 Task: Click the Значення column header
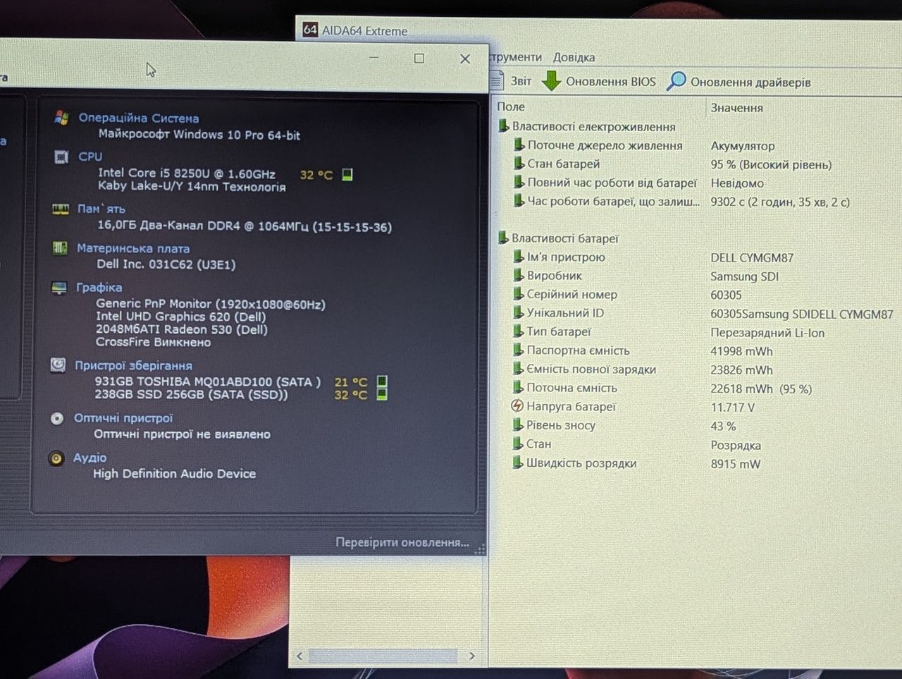tap(736, 107)
